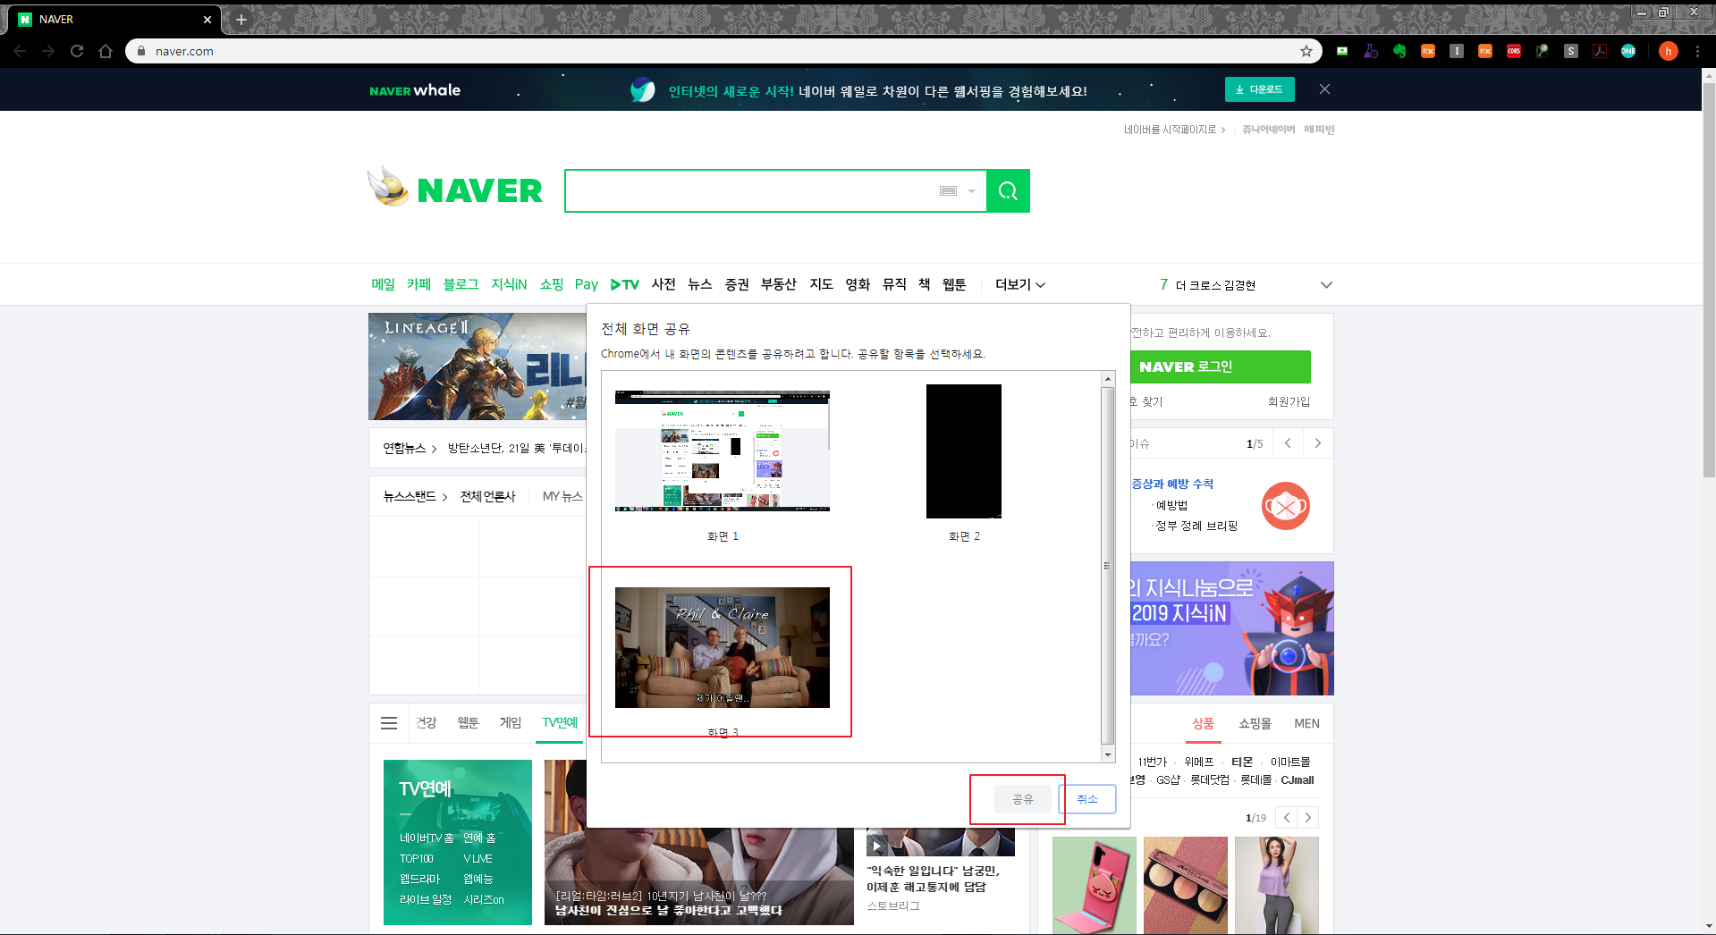The width and height of the screenshot is (1716, 935).
Task: Open the 쇼핑 menu item
Action: coord(551,284)
